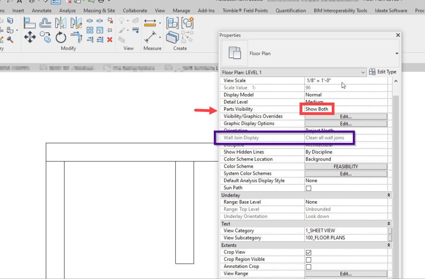
Task: Click the FEASIBILITY color scheme button
Action: 346,166
